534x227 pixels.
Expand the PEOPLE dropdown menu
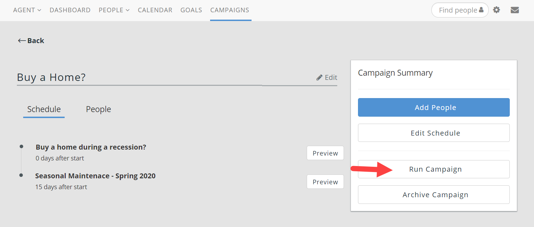pyautogui.click(x=114, y=10)
